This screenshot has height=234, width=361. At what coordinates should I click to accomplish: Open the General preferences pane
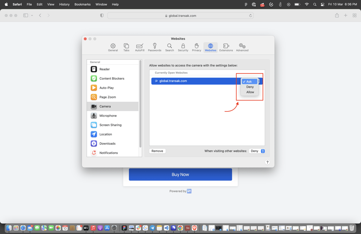pos(113,47)
